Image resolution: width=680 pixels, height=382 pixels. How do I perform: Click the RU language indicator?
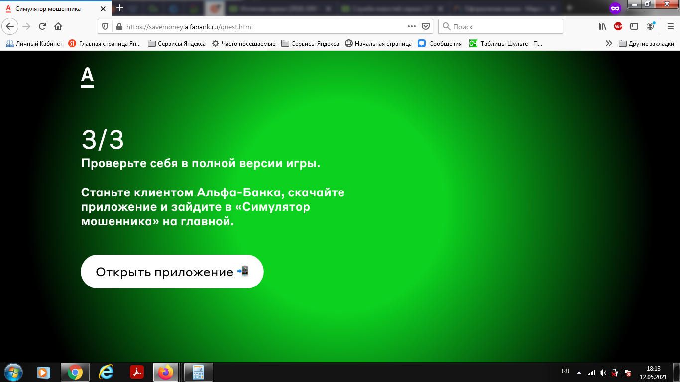[x=566, y=371]
